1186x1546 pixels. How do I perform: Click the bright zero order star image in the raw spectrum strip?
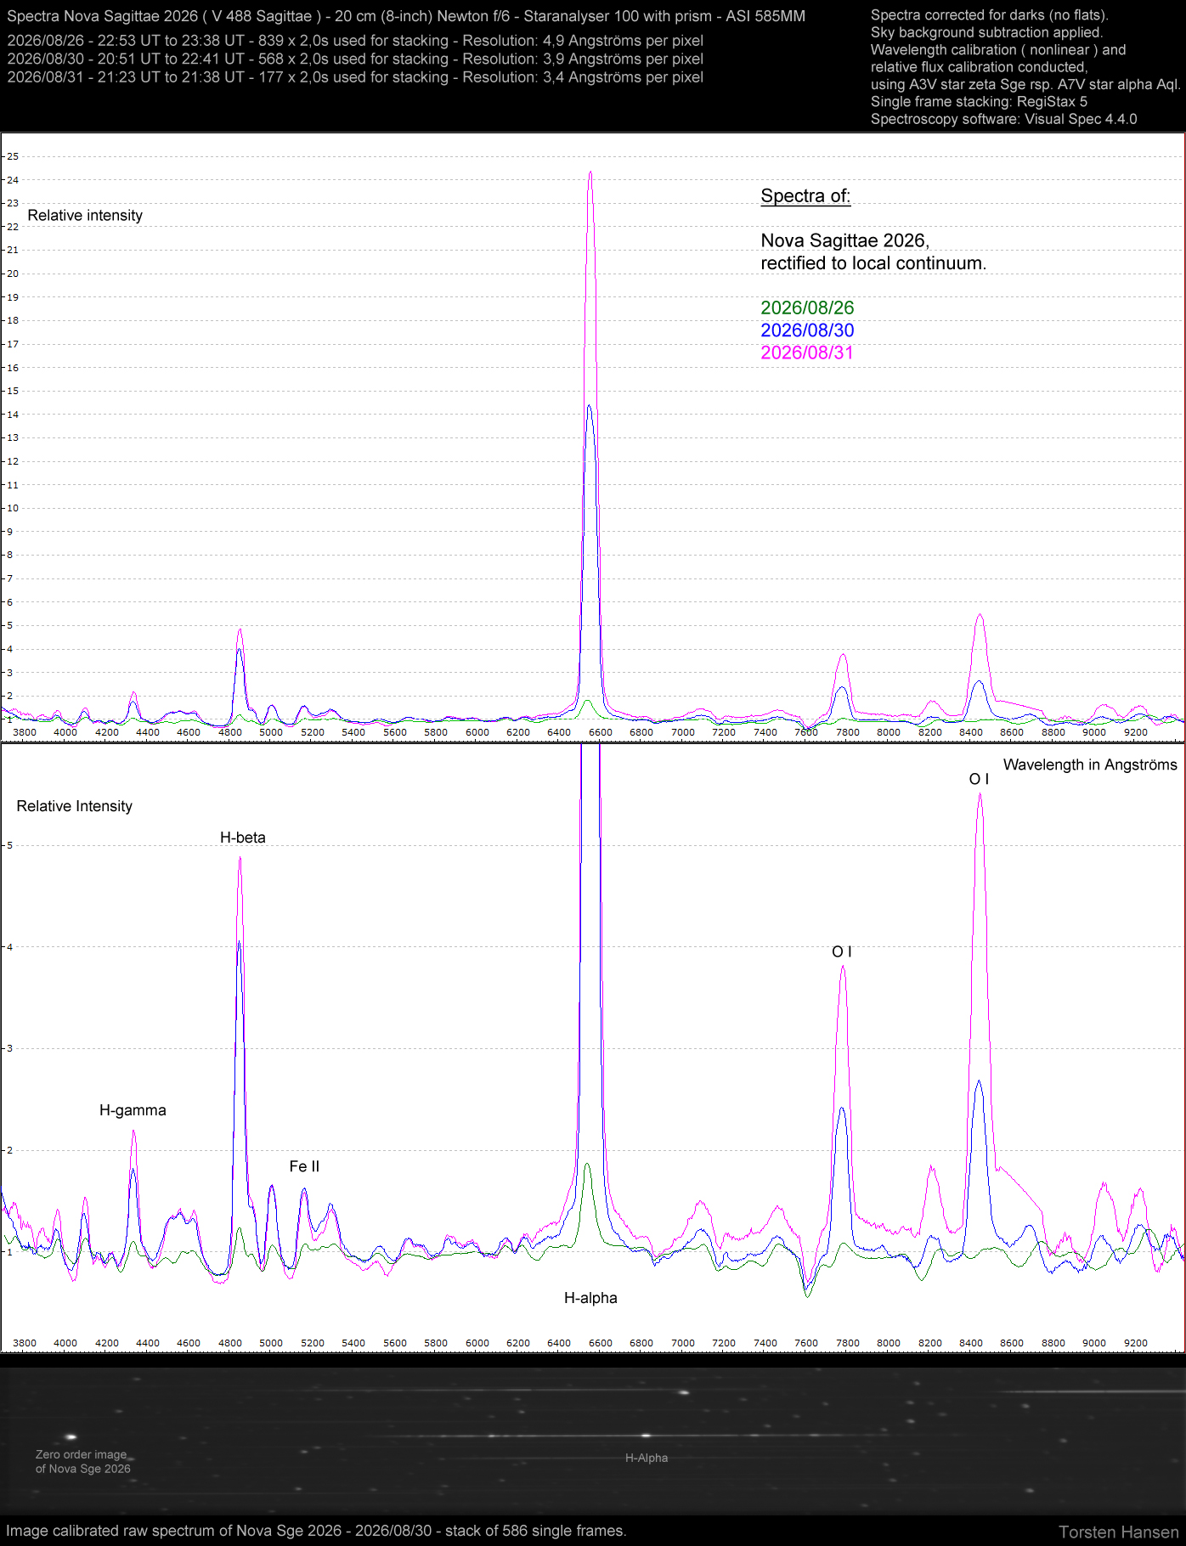coord(71,1437)
